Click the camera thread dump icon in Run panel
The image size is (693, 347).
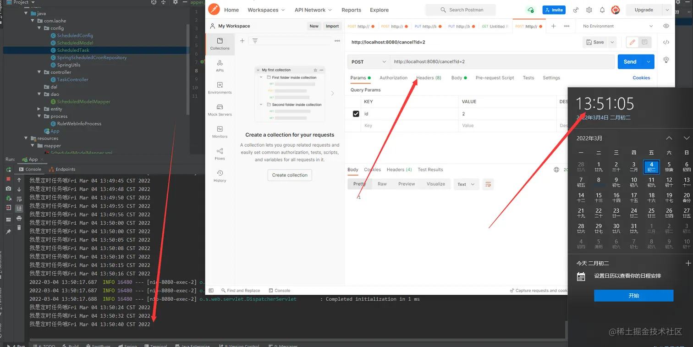pos(8,188)
